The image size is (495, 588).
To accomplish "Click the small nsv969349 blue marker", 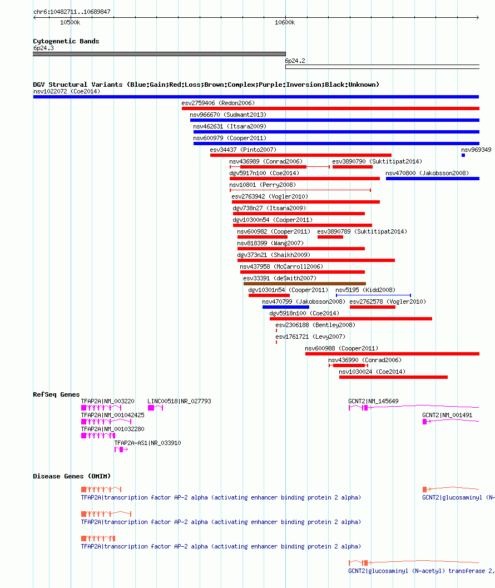I will (463, 155).
